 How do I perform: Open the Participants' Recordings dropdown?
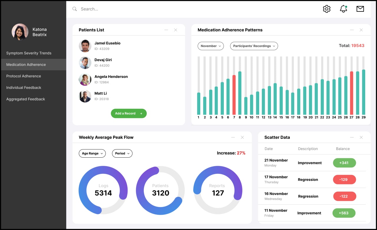254,46
